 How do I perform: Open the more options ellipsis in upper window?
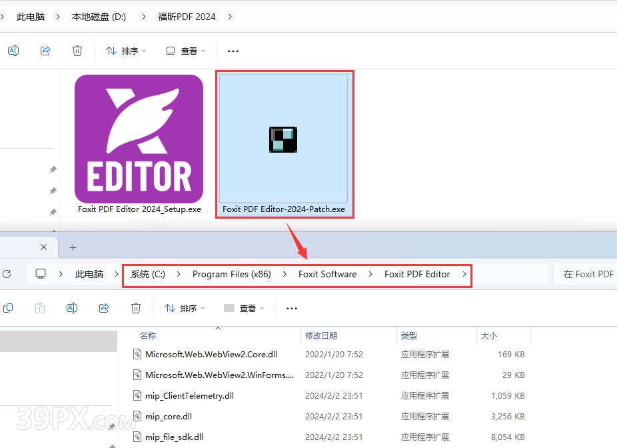tap(233, 51)
